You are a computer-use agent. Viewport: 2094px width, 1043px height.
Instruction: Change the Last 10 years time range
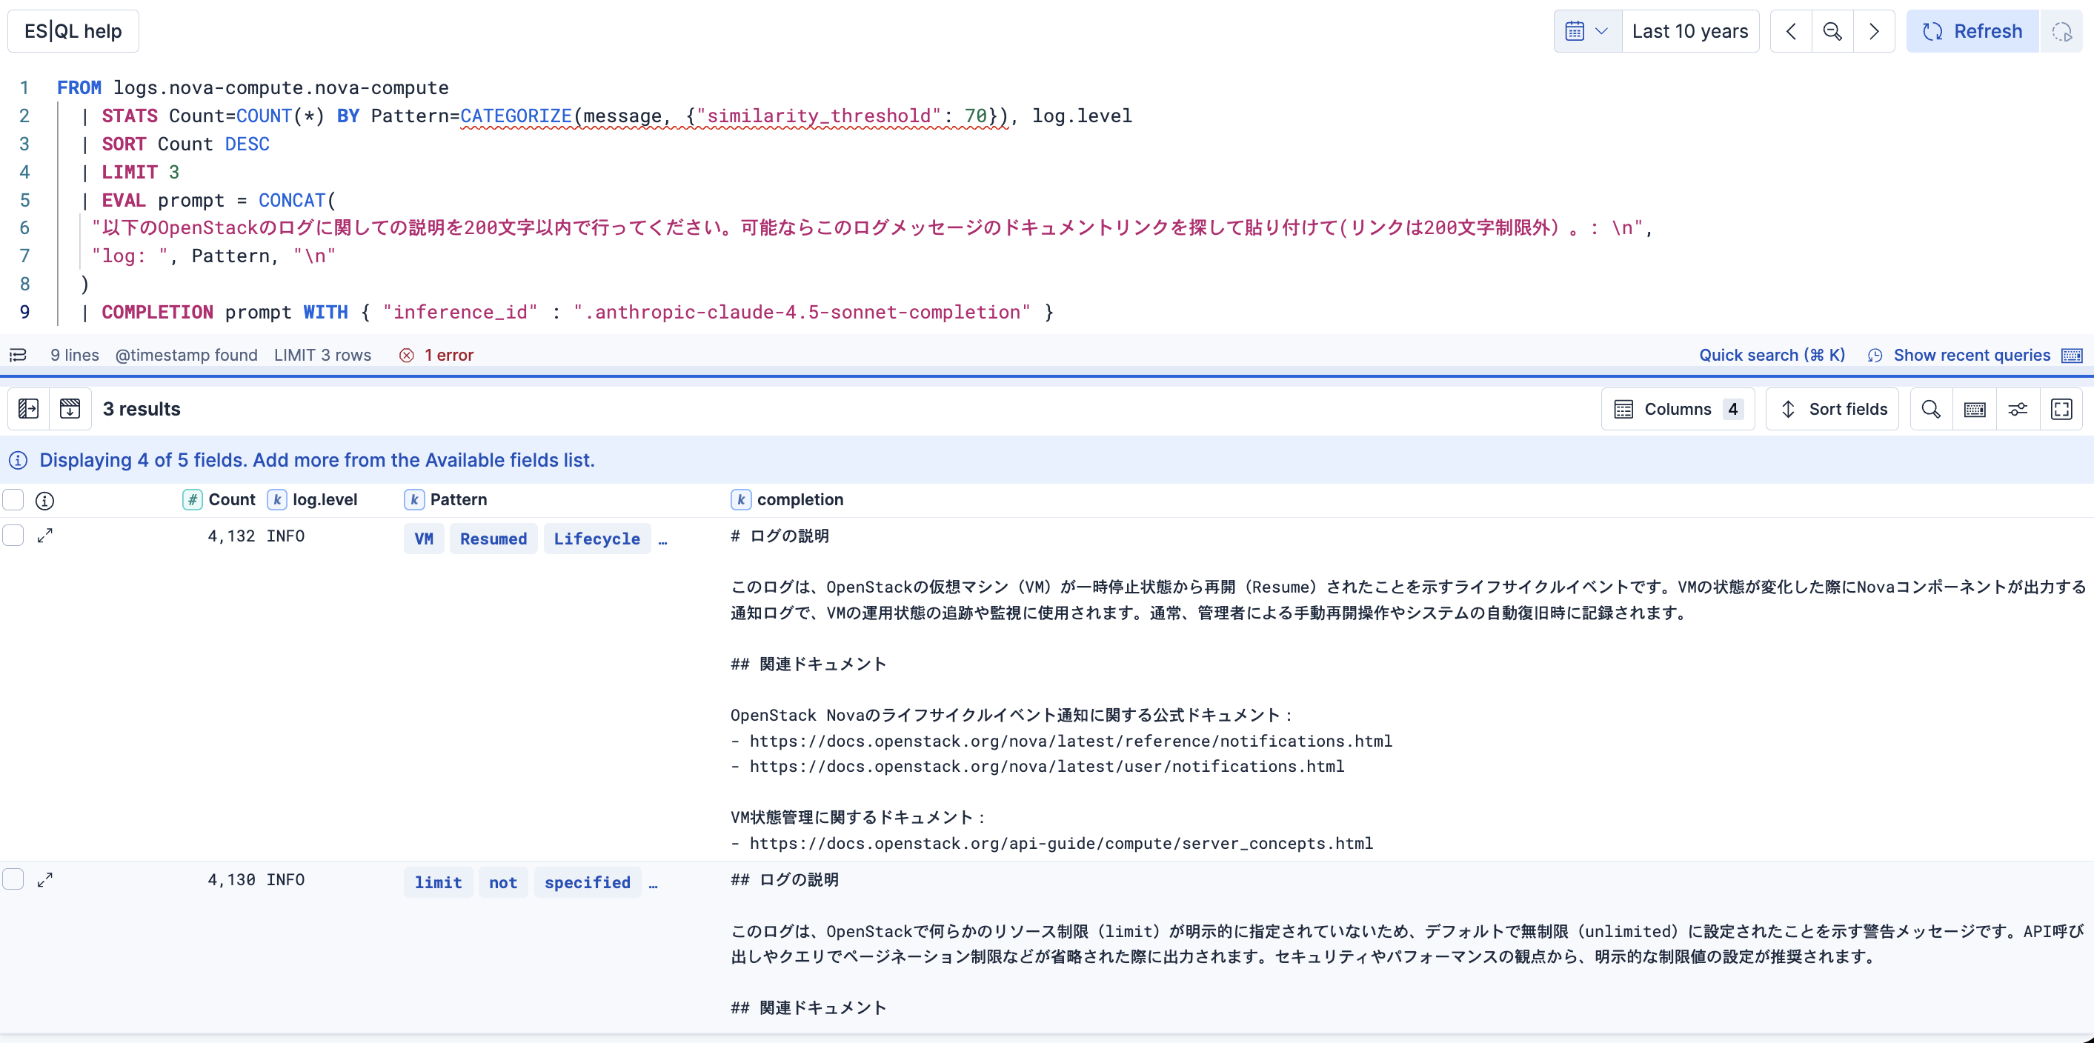click(x=1691, y=31)
